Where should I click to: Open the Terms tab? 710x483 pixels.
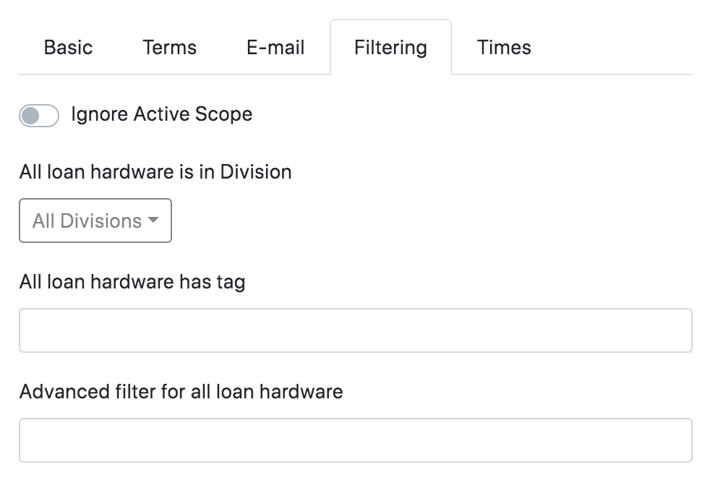170,47
